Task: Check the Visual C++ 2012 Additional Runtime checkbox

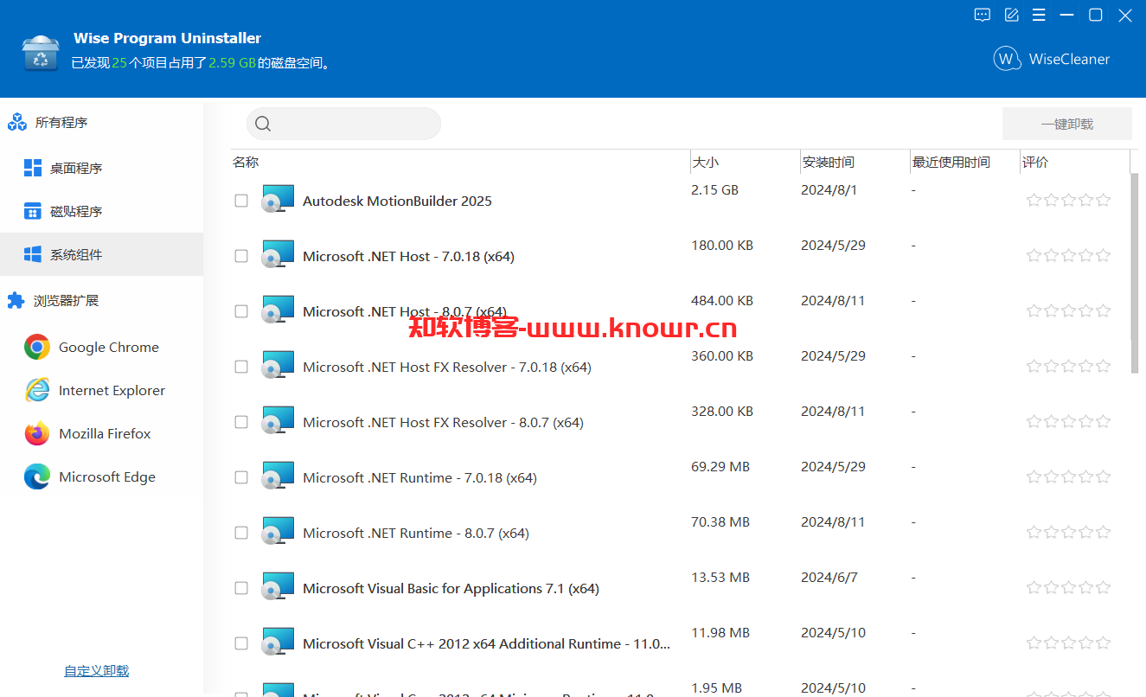Action: point(241,643)
